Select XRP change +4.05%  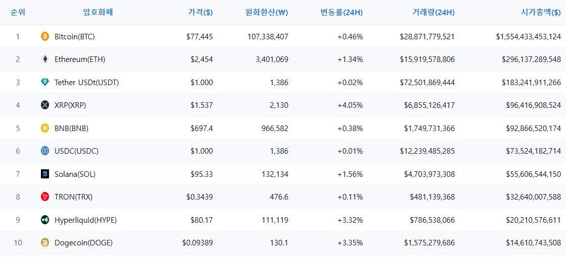coord(350,105)
